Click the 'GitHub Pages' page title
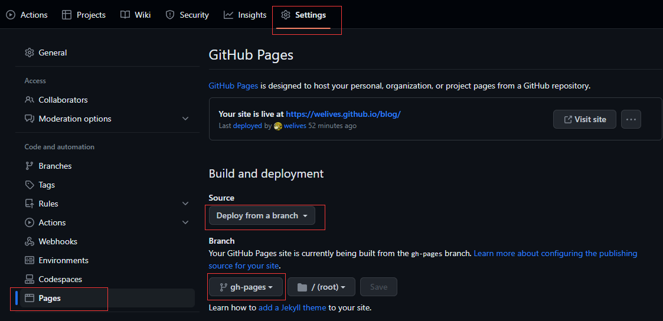663x321 pixels. pos(251,55)
